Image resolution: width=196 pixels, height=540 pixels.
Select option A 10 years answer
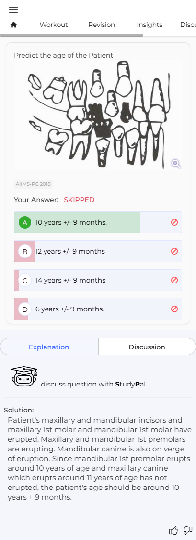pos(98,222)
